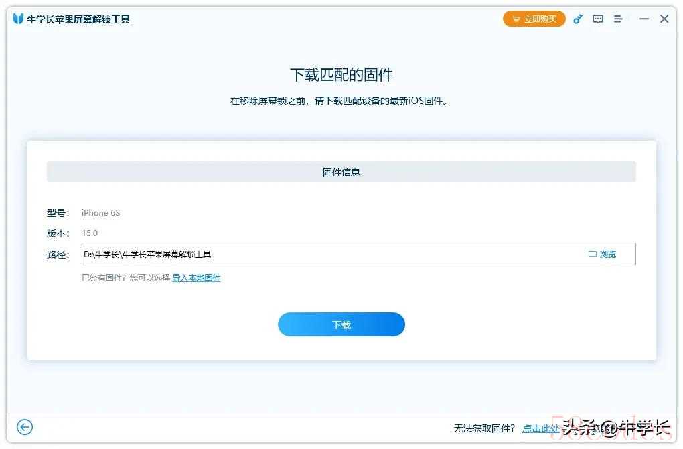Open the key registration icon
683x449 pixels.
578,19
